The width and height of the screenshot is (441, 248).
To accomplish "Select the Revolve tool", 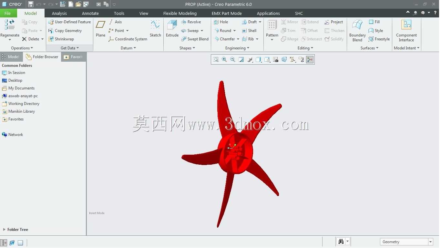I will (x=191, y=22).
